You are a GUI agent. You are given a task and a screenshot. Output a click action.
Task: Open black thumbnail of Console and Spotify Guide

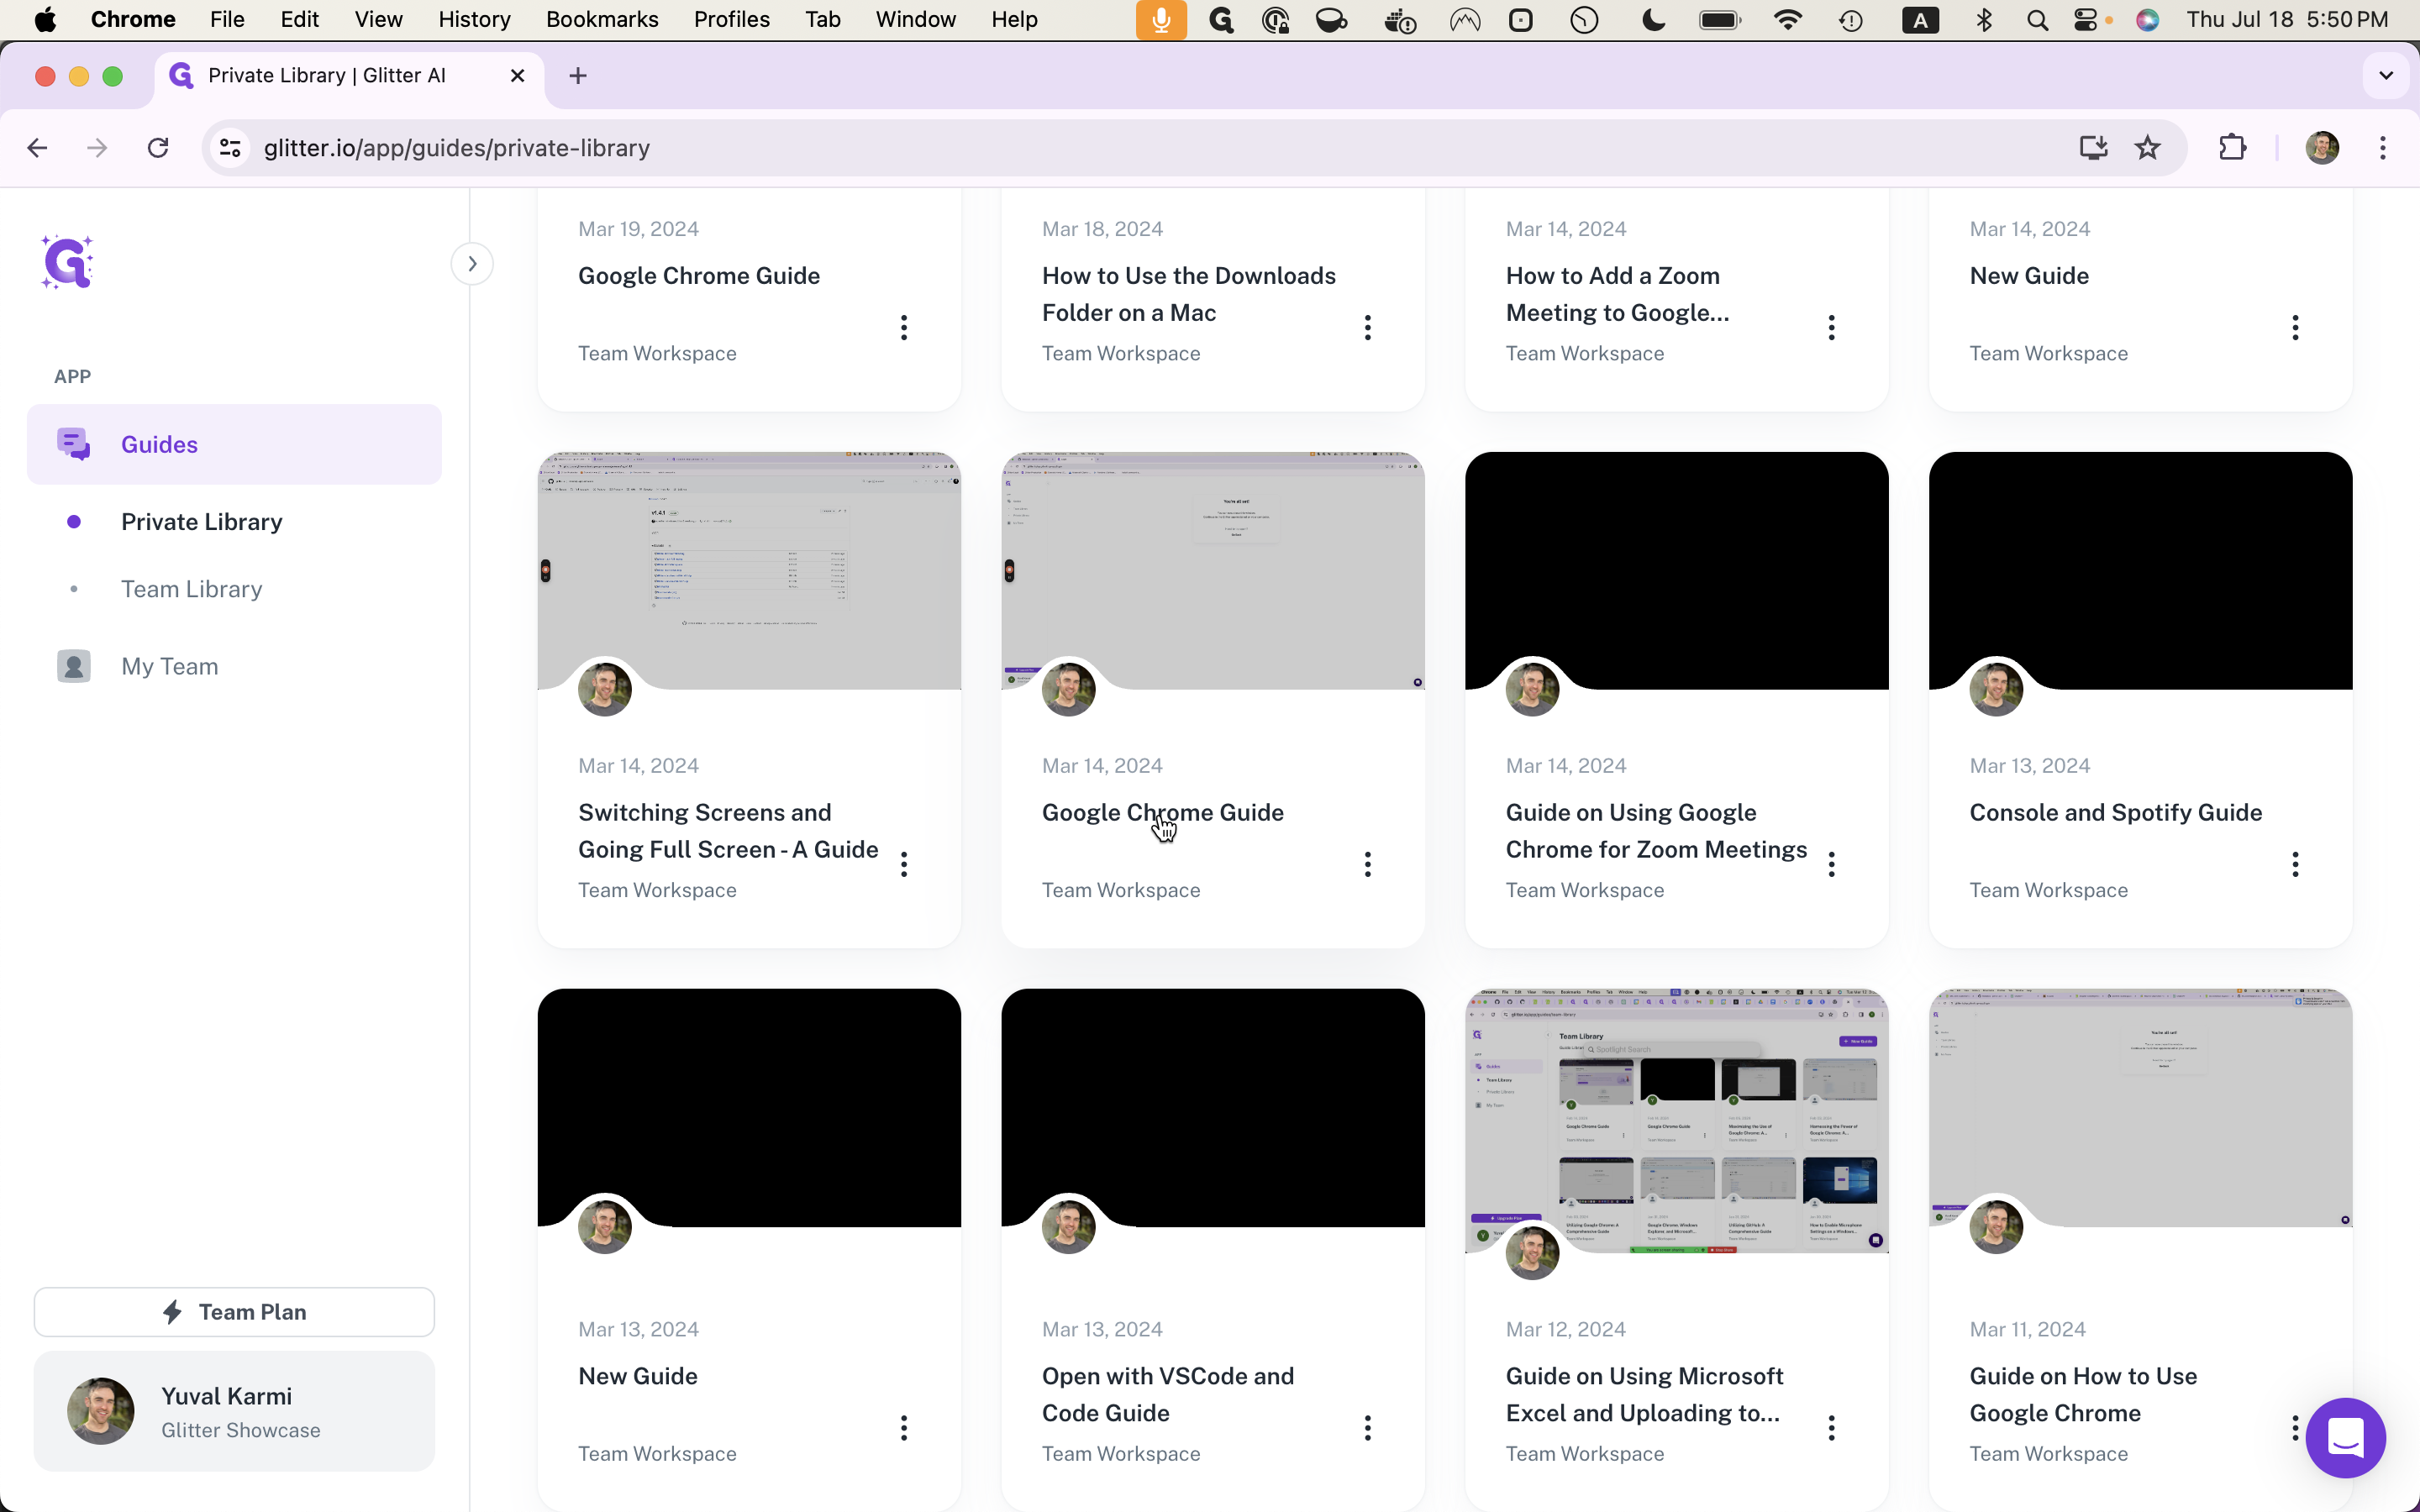coord(2141,571)
